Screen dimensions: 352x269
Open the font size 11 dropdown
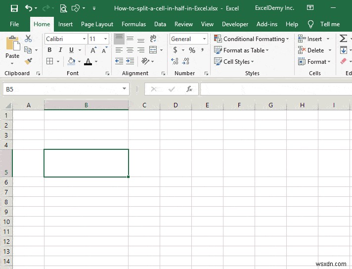pyautogui.click(x=105, y=39)
